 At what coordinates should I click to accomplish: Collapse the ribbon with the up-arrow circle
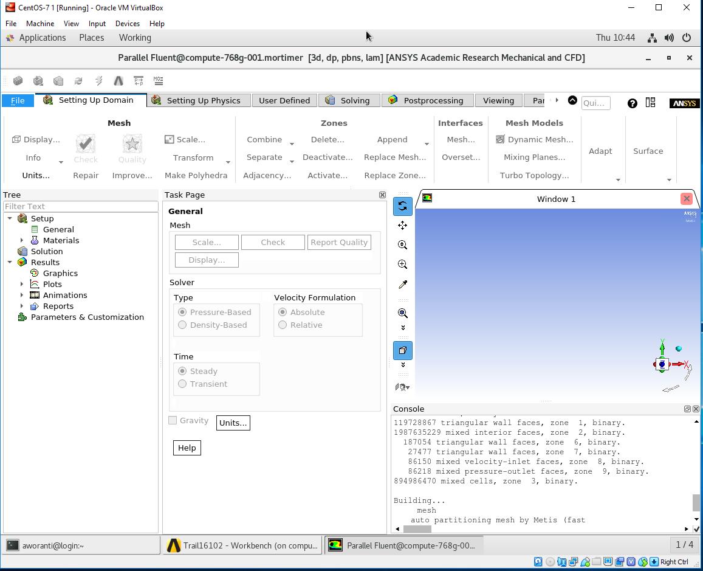[x=572, y=100]
